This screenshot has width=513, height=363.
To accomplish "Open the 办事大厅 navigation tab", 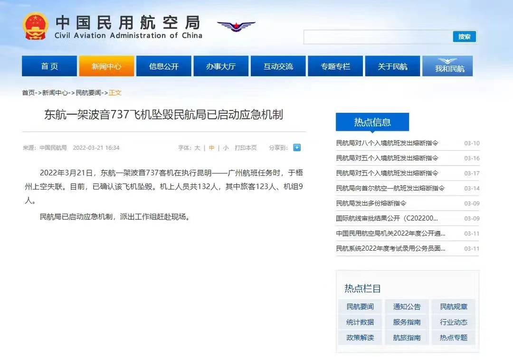I will point(221,66).
